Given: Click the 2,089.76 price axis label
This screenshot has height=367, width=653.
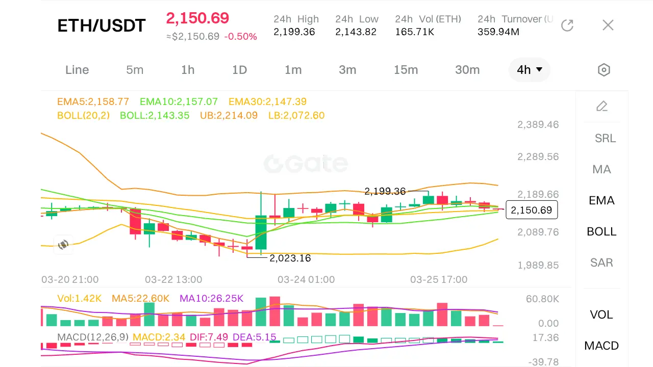Looking at the screenshot, I should point(538,232).
